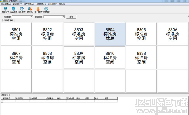Open the 房间设置 room settings icon

(5, 10)
